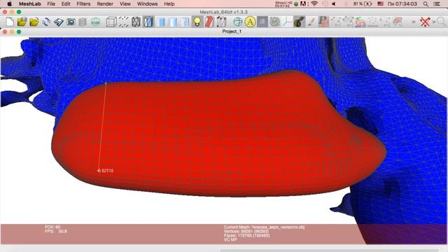This screenshot has width=448, height=252.
Task: Open Wi-Fi status in menu bar
Action: 314,3
